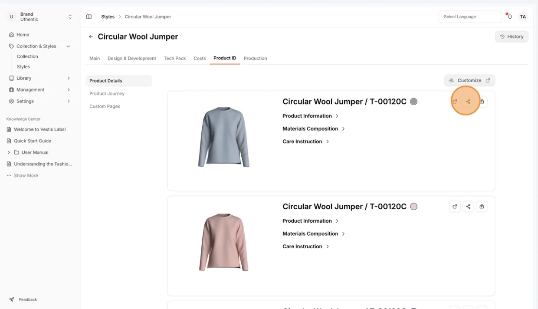Viewport: 538px width, 309px height.
Task: Click the pink jumper product image
Action: [x=224, y=242]
